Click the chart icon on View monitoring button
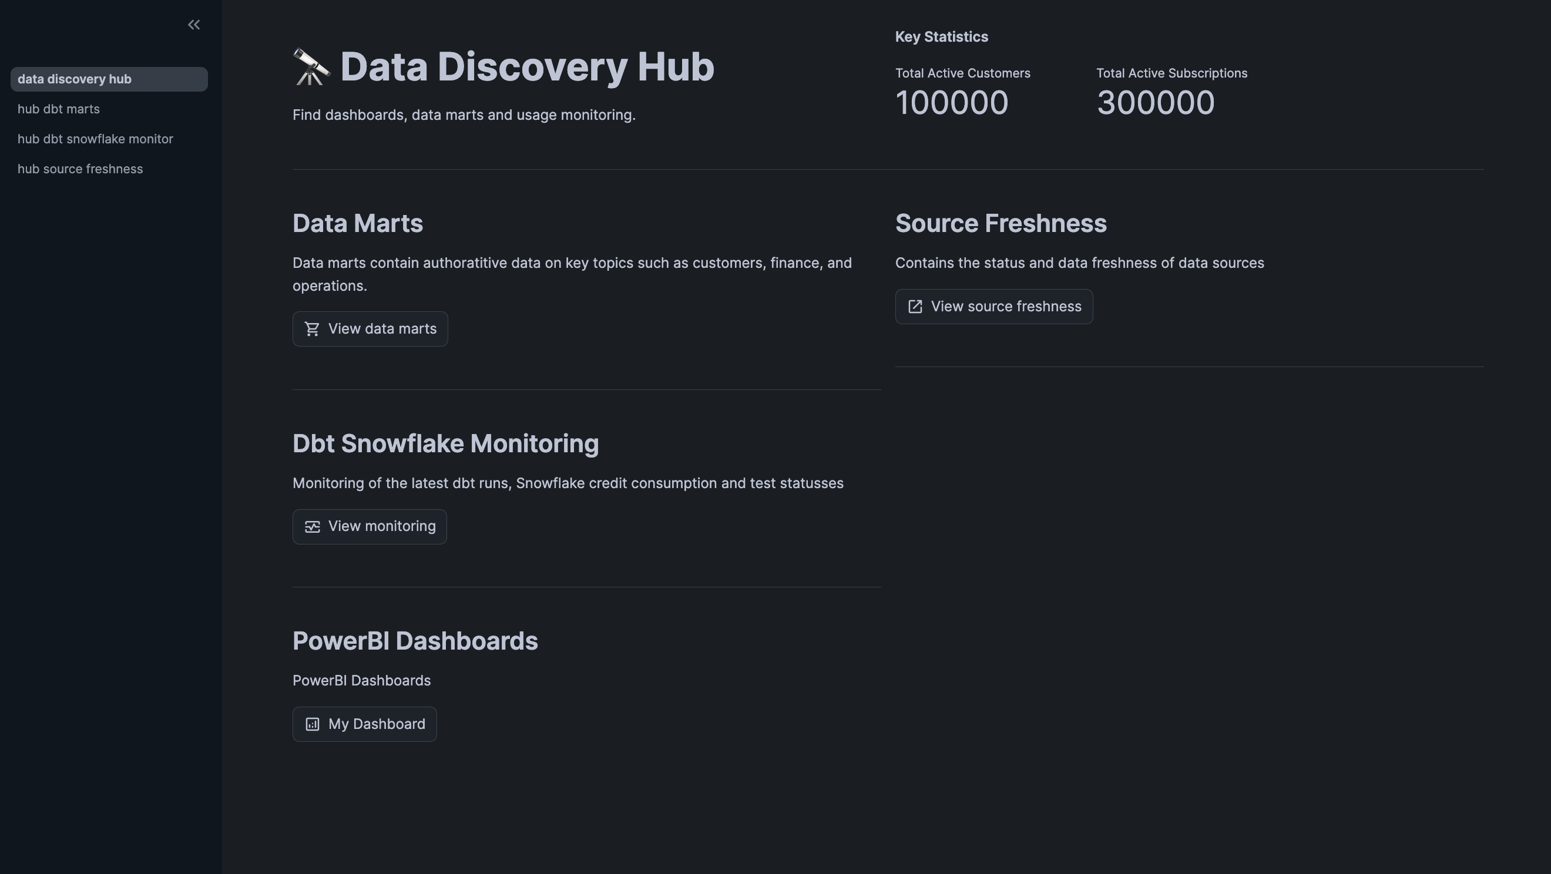Image resolution: width=1551 pixels, height=874 pixels. [x=313, y=526]
